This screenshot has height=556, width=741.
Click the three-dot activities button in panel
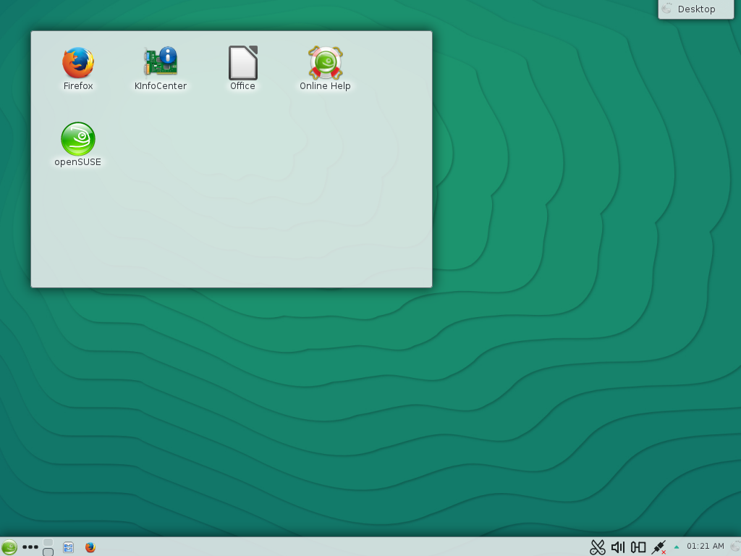[x=30, y=547]
